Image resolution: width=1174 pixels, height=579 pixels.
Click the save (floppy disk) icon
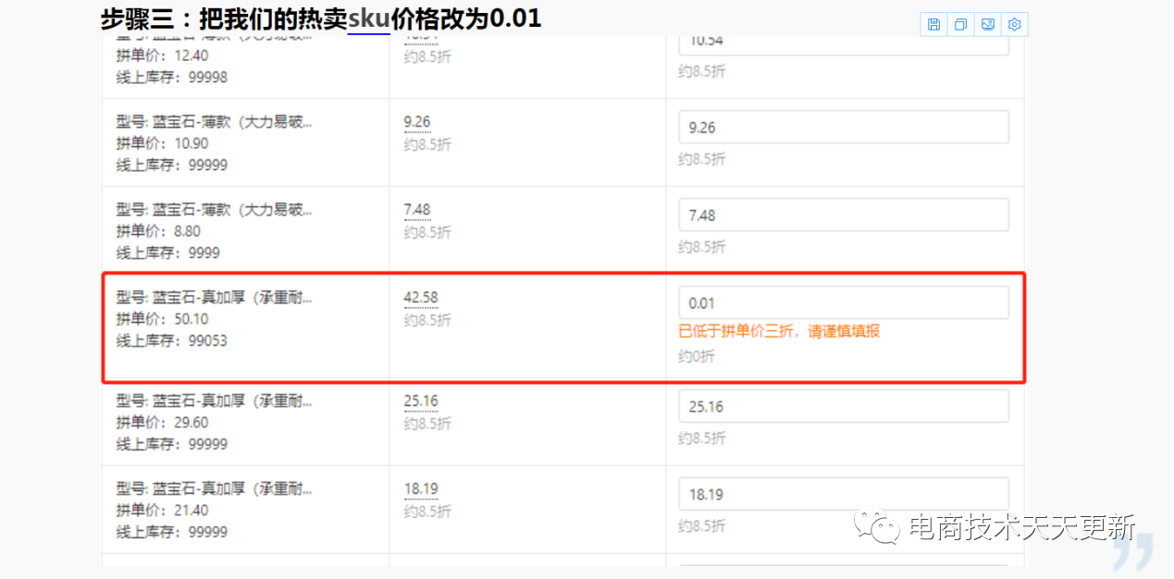(x=933, y=25)
